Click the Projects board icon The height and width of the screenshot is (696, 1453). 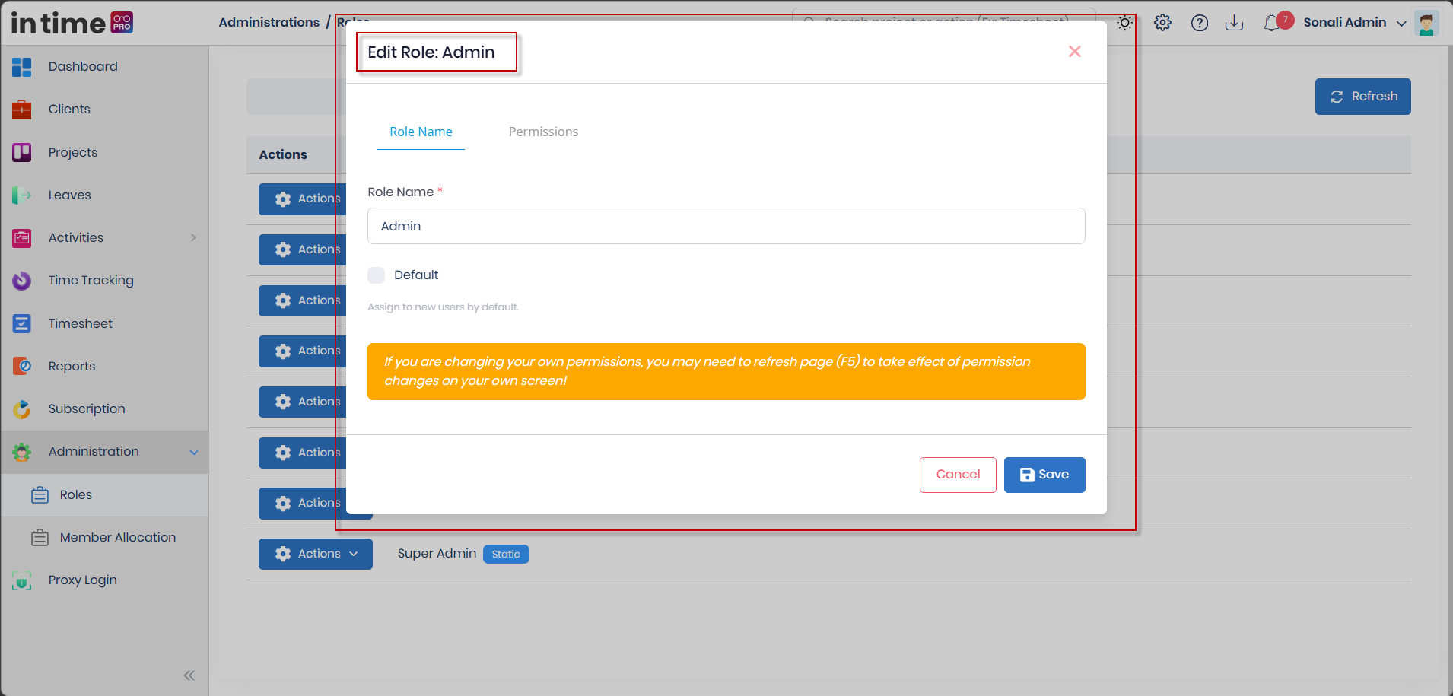pyautogui.click(x=22, y=152)
